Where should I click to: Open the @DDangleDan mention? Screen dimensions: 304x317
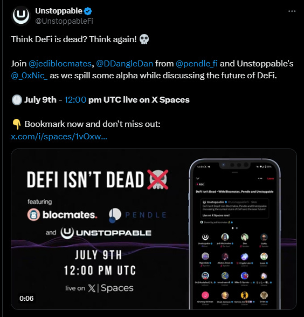(125, 64)
